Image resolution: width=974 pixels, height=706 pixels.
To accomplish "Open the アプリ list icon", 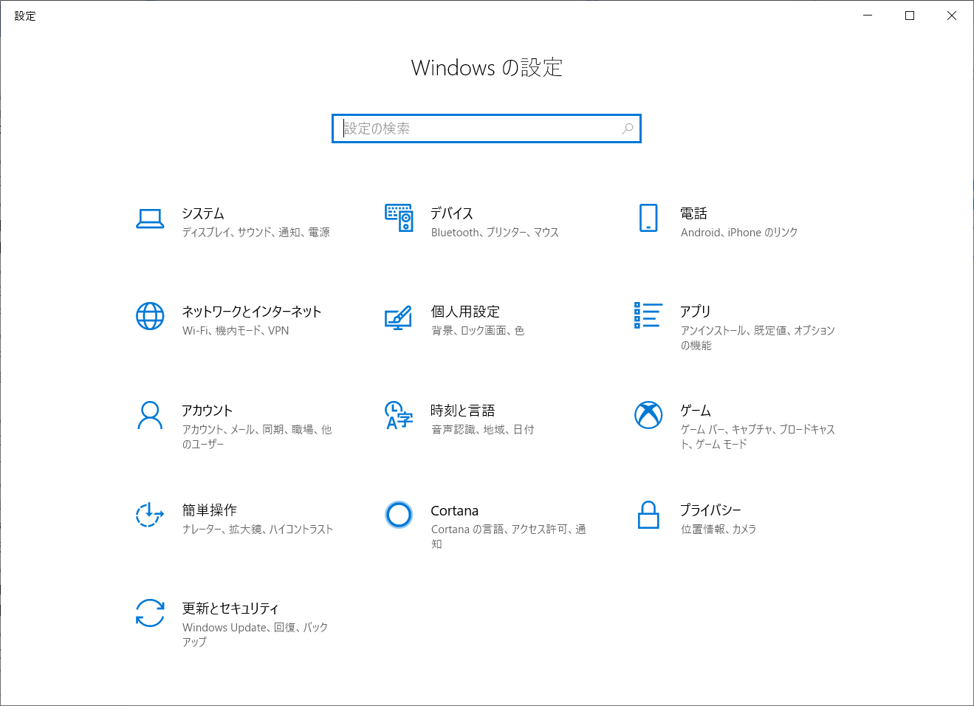I will 648,315.
